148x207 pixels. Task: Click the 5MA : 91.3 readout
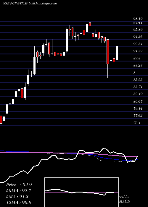click(x=17, y=197)
